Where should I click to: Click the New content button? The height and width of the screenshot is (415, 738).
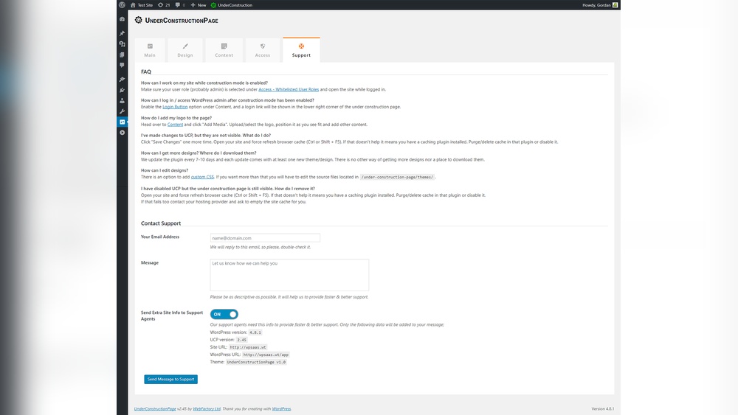coord(198,4)
